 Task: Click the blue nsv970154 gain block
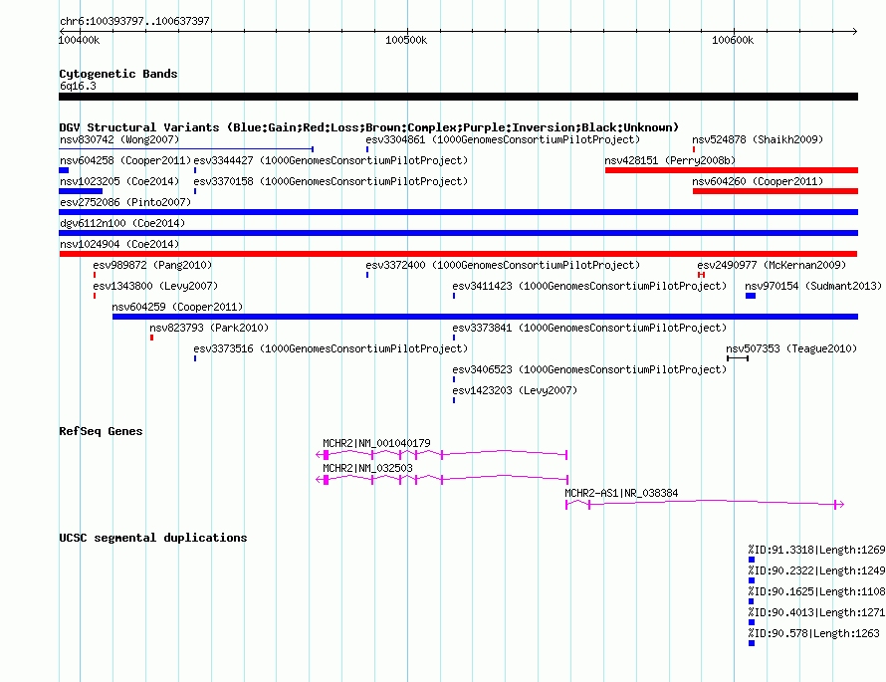[x=751, y=296]
